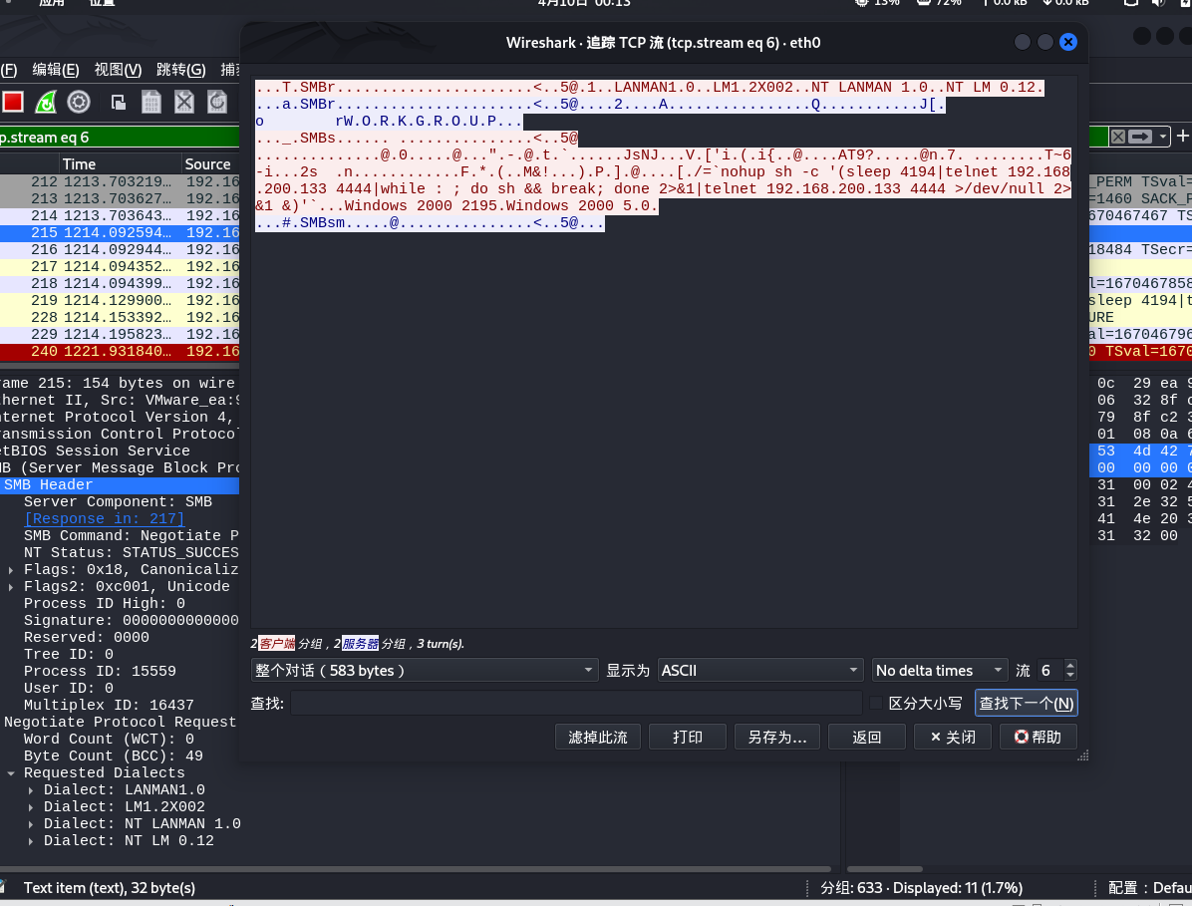1192x906 pixels.
Task: Select packet row 212 in list
Action: (x=120, y=181)
